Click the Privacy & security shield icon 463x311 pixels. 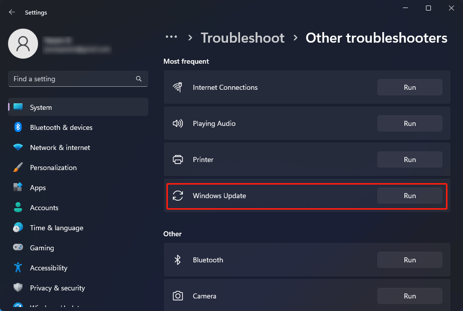tap(18, 287)
